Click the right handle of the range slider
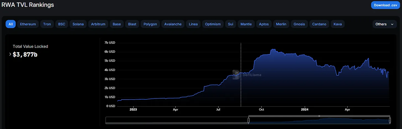 390,120
